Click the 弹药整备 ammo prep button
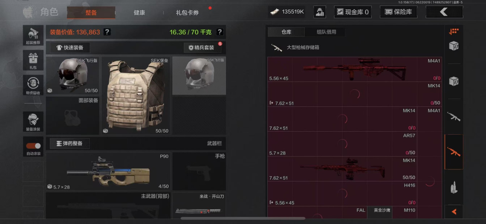 (x=70, y=143)
